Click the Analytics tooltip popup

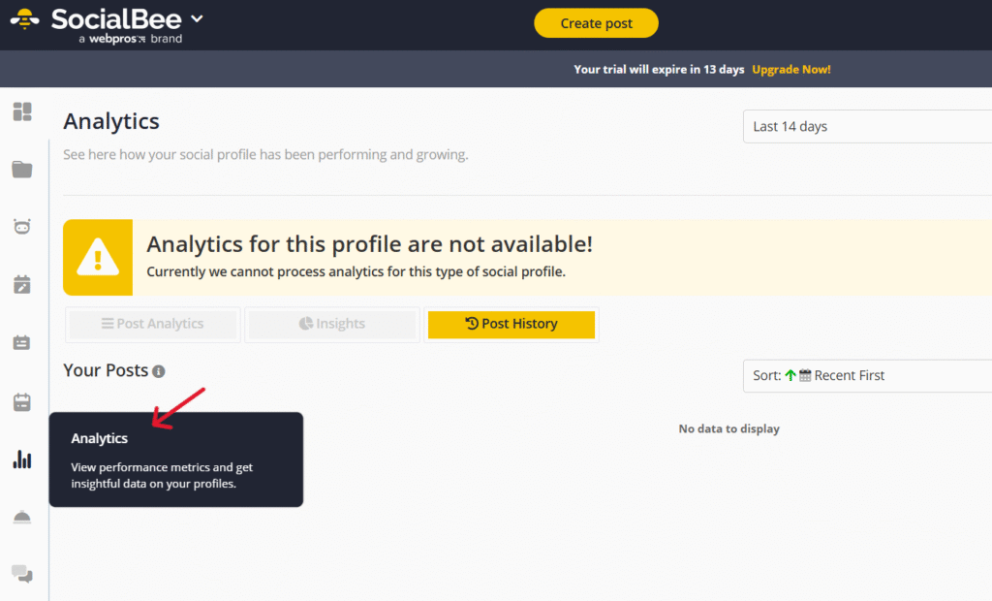[x=176, y=459]
